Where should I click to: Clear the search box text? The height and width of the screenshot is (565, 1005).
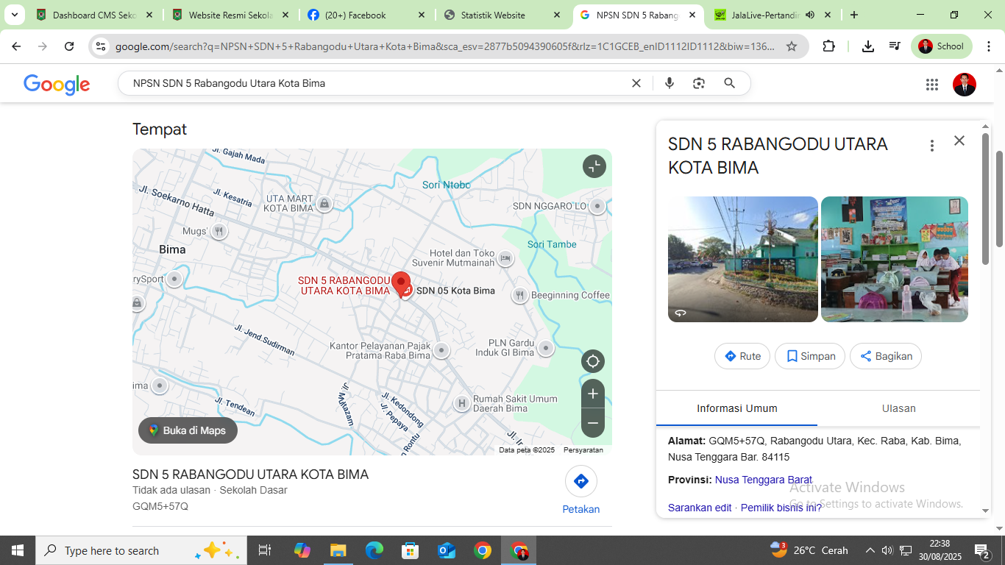636,83
